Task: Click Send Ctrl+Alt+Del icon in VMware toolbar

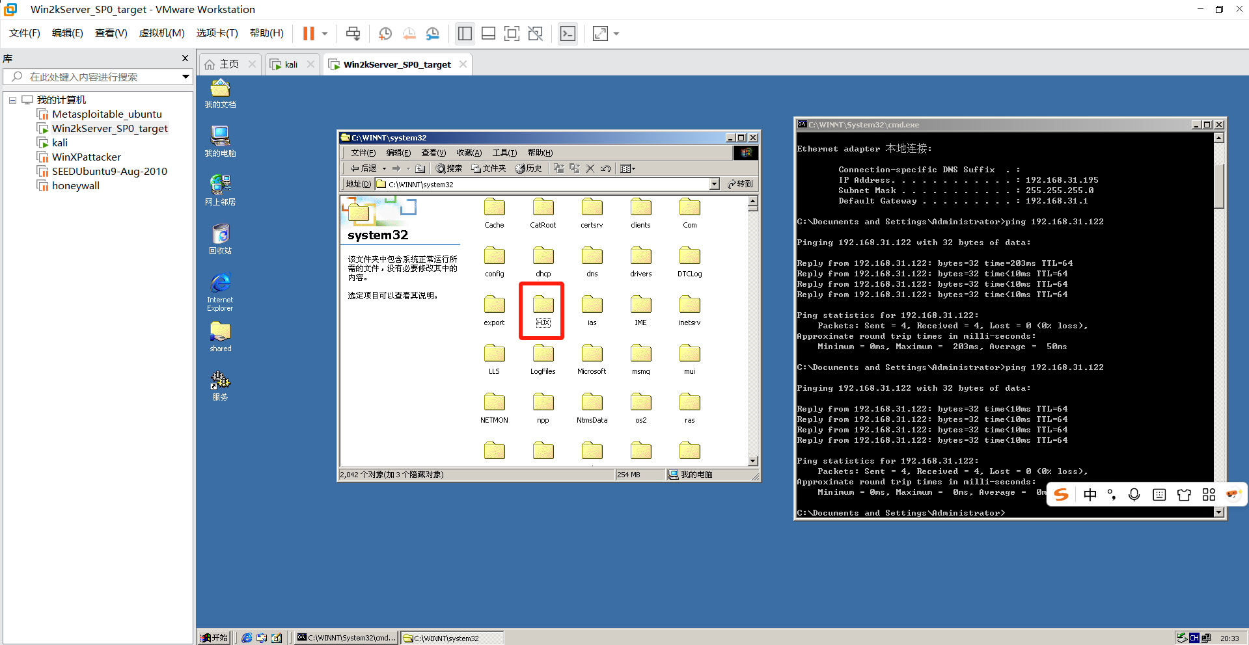Action: click(x=353, y=33)
